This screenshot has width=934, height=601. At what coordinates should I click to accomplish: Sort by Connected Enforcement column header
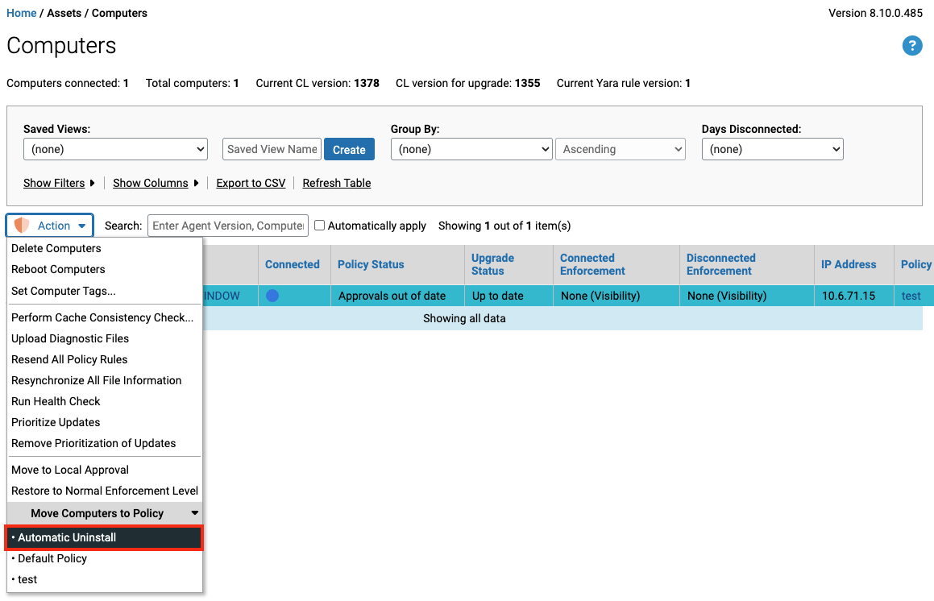592,264
